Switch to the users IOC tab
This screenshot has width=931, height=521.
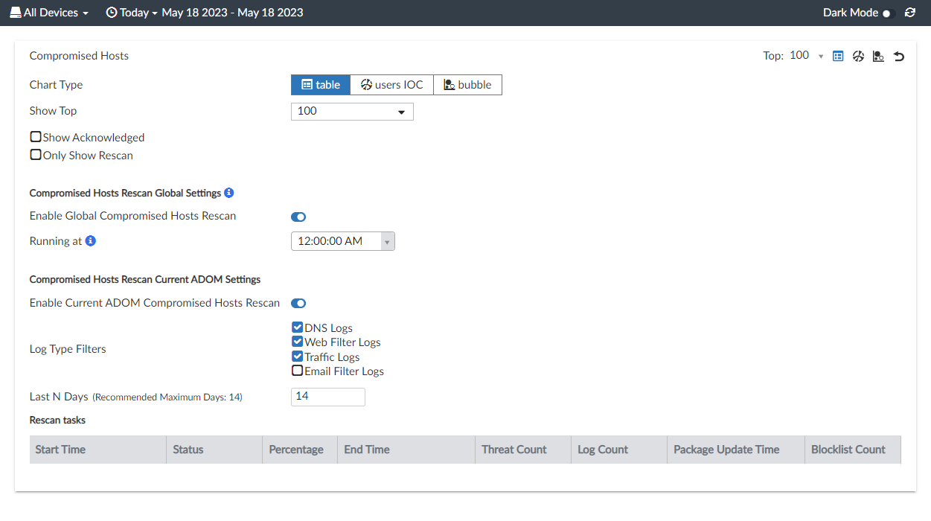tap(391, 84)
